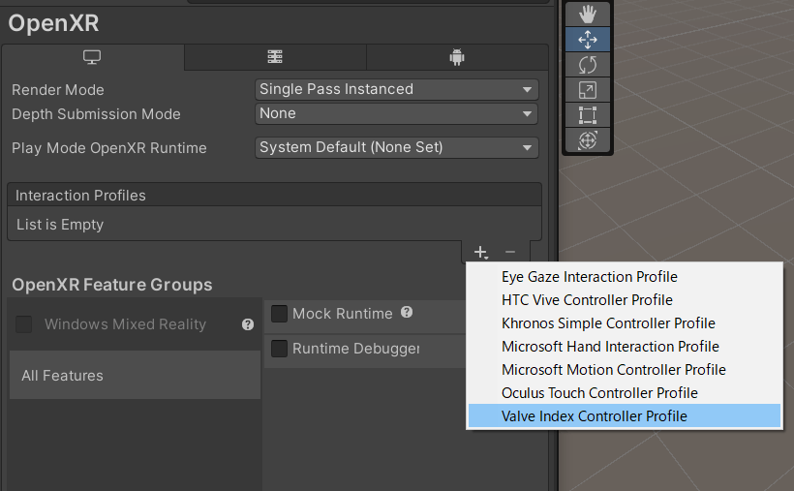
Task: Click the plus button to add interaction profile
Action: (x=480, y=252)
